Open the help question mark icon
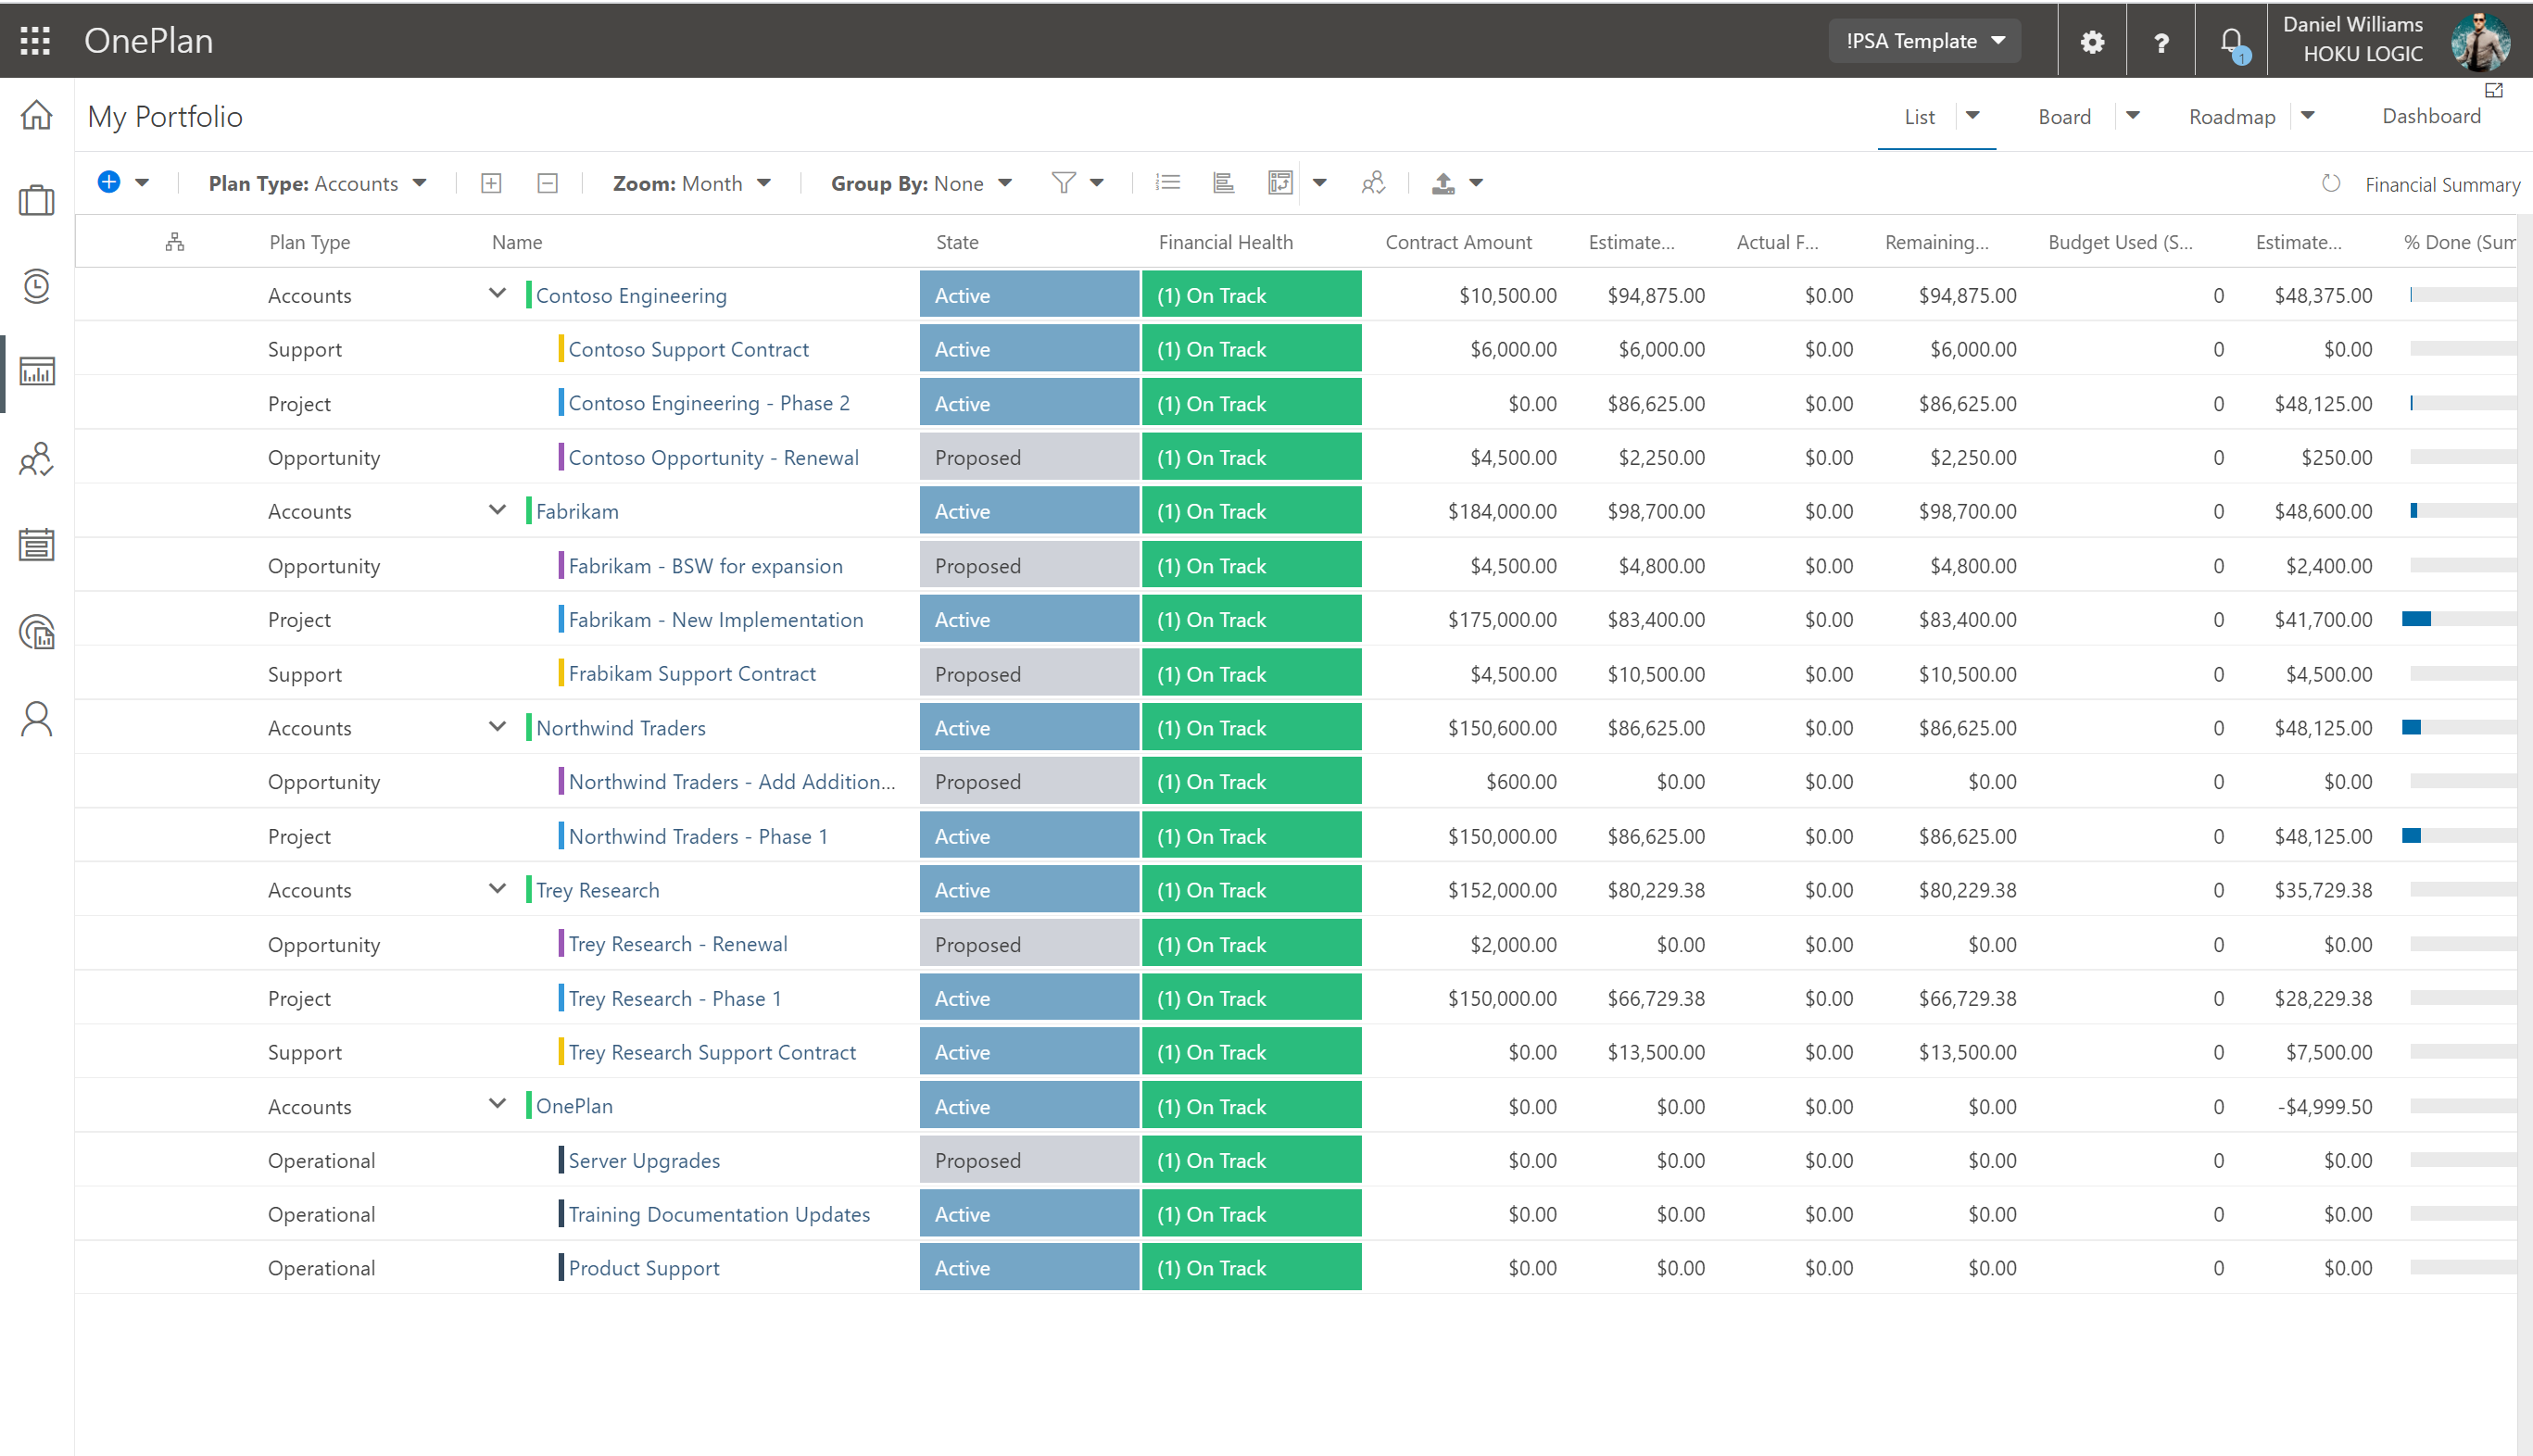This screenshot has width=2533, height=1456. pyautogui.click(x=2161, y=42)
